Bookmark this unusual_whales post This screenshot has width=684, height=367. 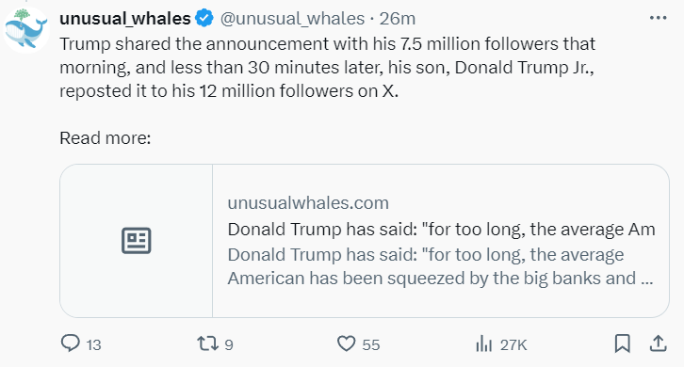[623, 343]
